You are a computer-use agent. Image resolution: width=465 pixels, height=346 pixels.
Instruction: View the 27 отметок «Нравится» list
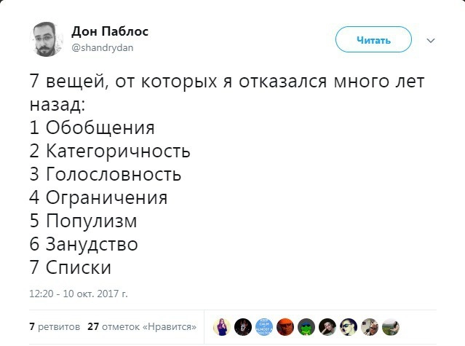141,327
